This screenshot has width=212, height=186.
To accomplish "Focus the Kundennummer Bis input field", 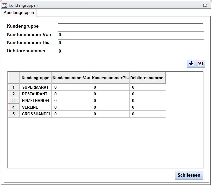I will tap(130, 43).
